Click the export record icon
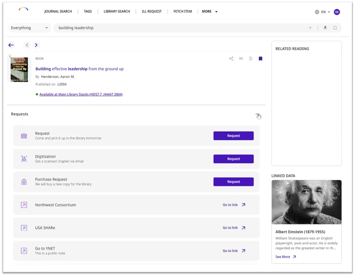The height and width of the screenshot is (276, 355). pyautogui.click(x=250, y=59)
